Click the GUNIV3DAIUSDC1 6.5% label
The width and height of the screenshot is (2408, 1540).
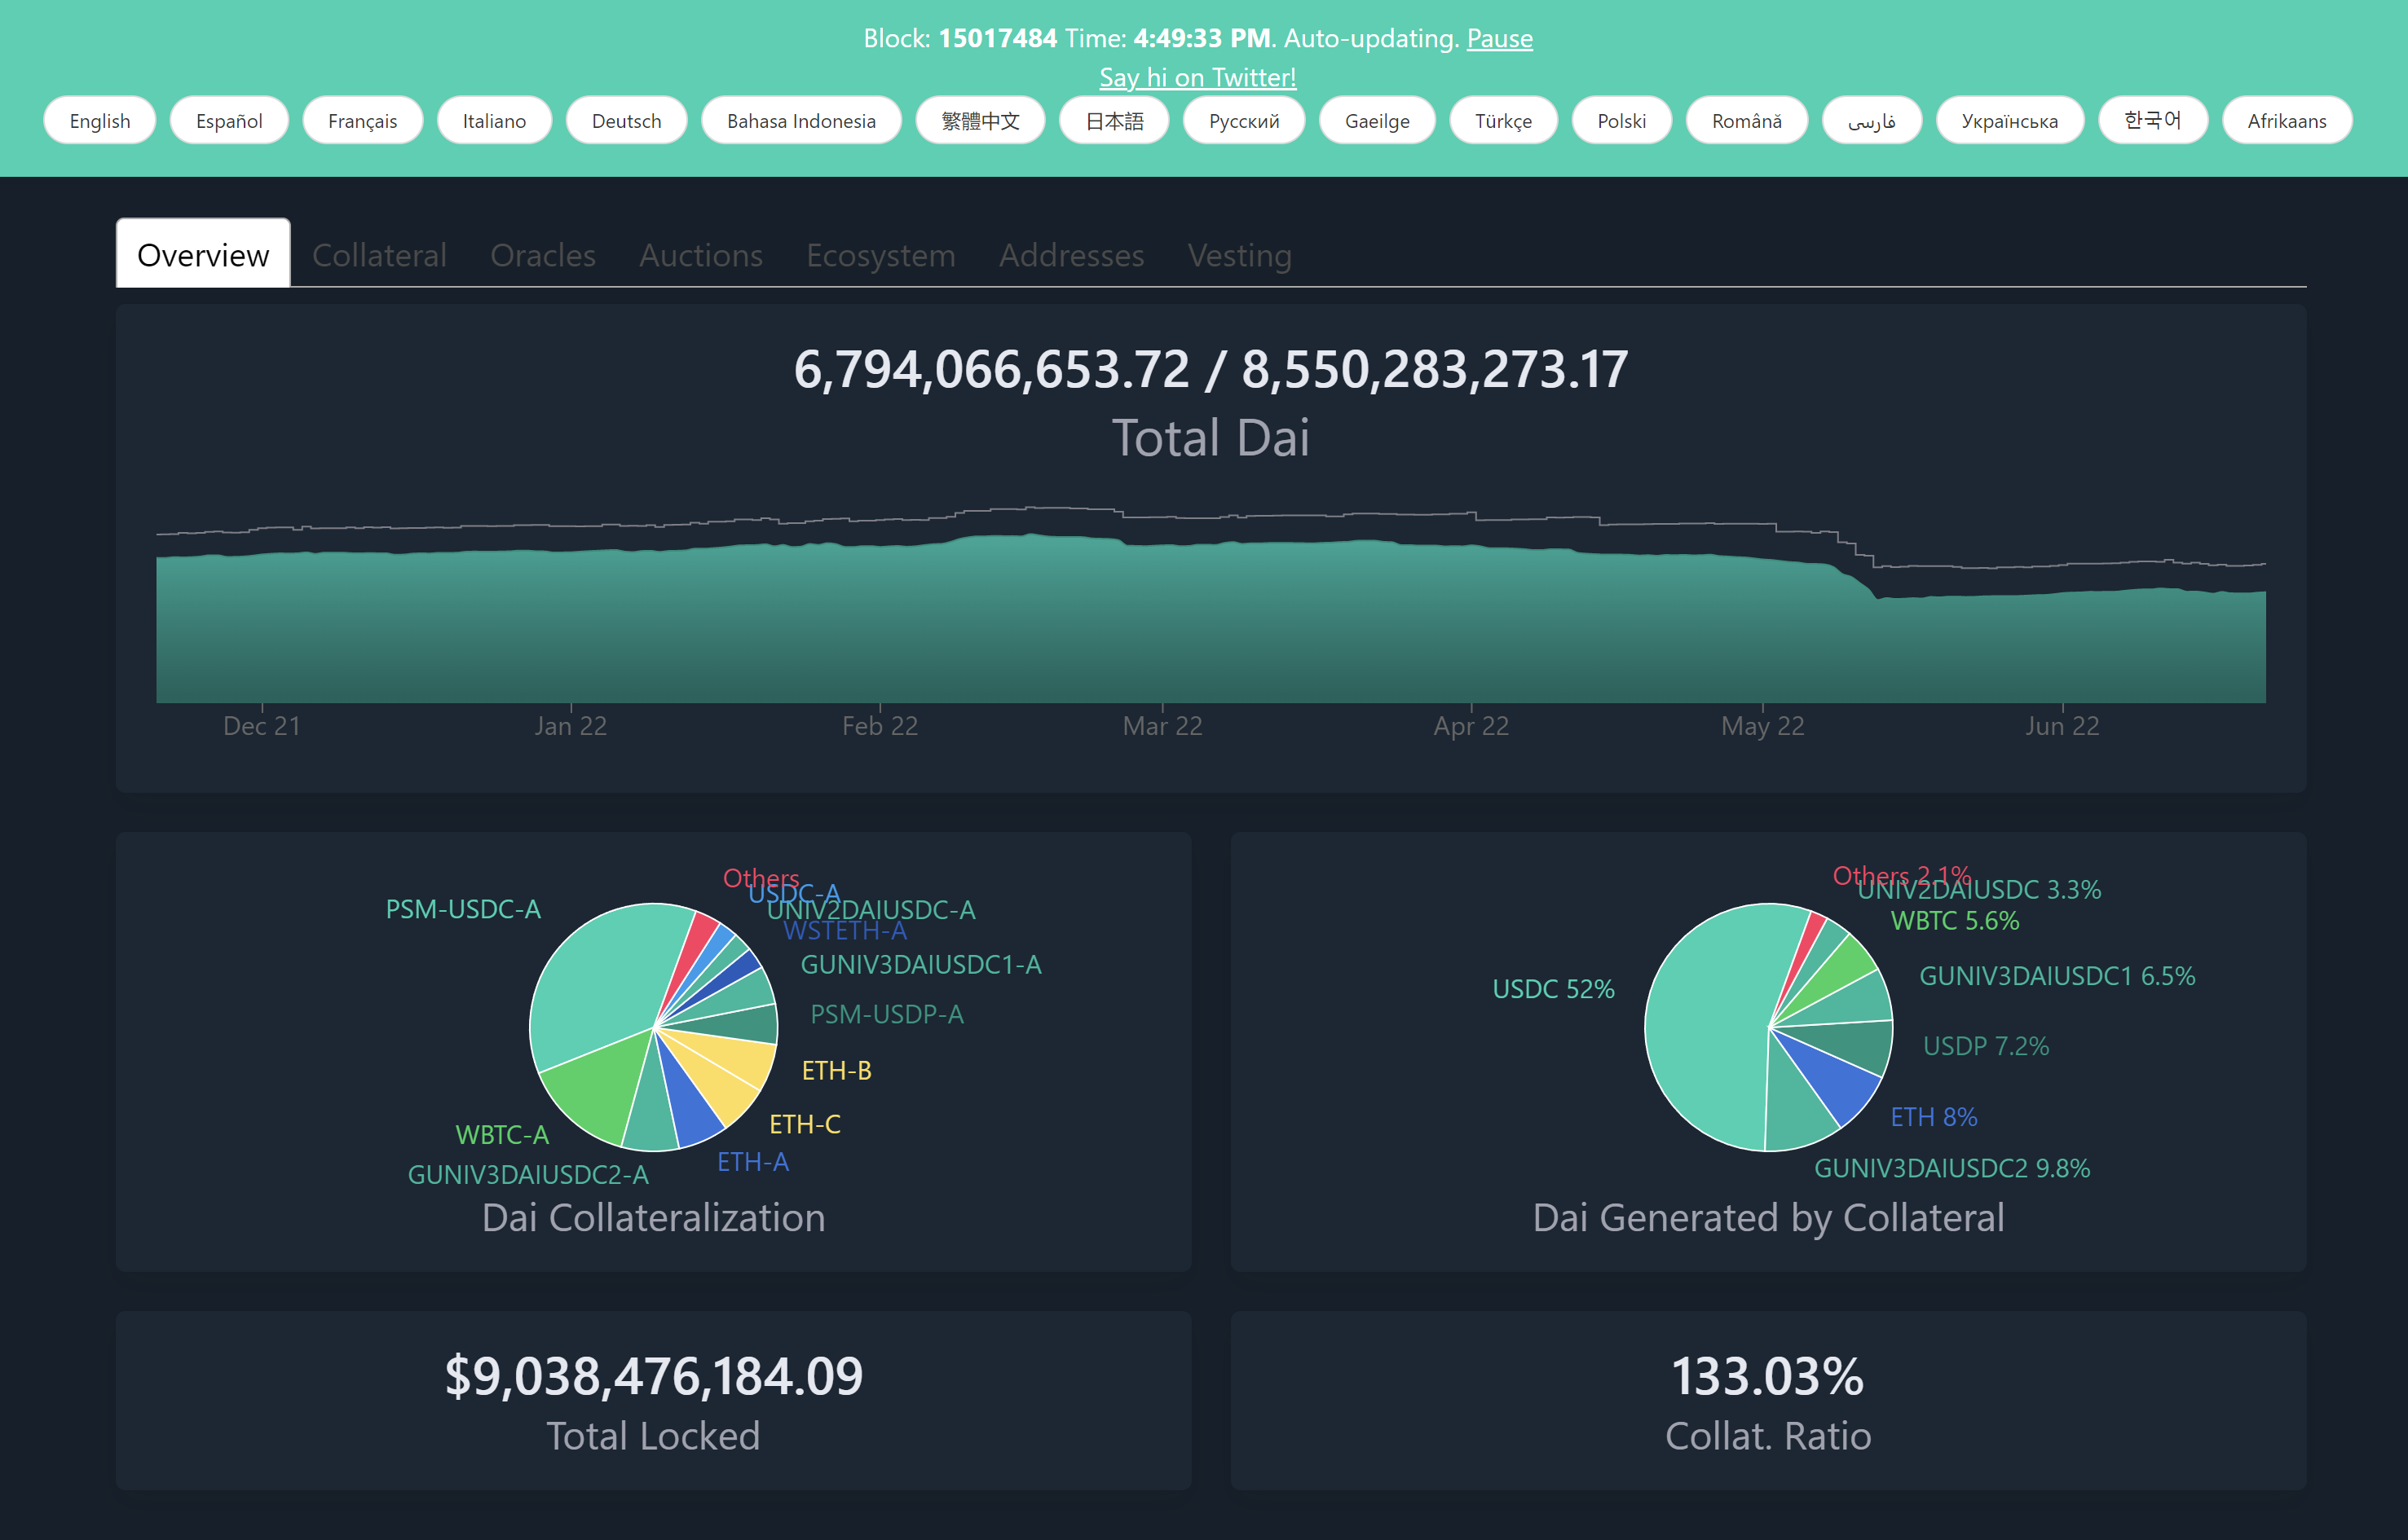click(2057, 976)
